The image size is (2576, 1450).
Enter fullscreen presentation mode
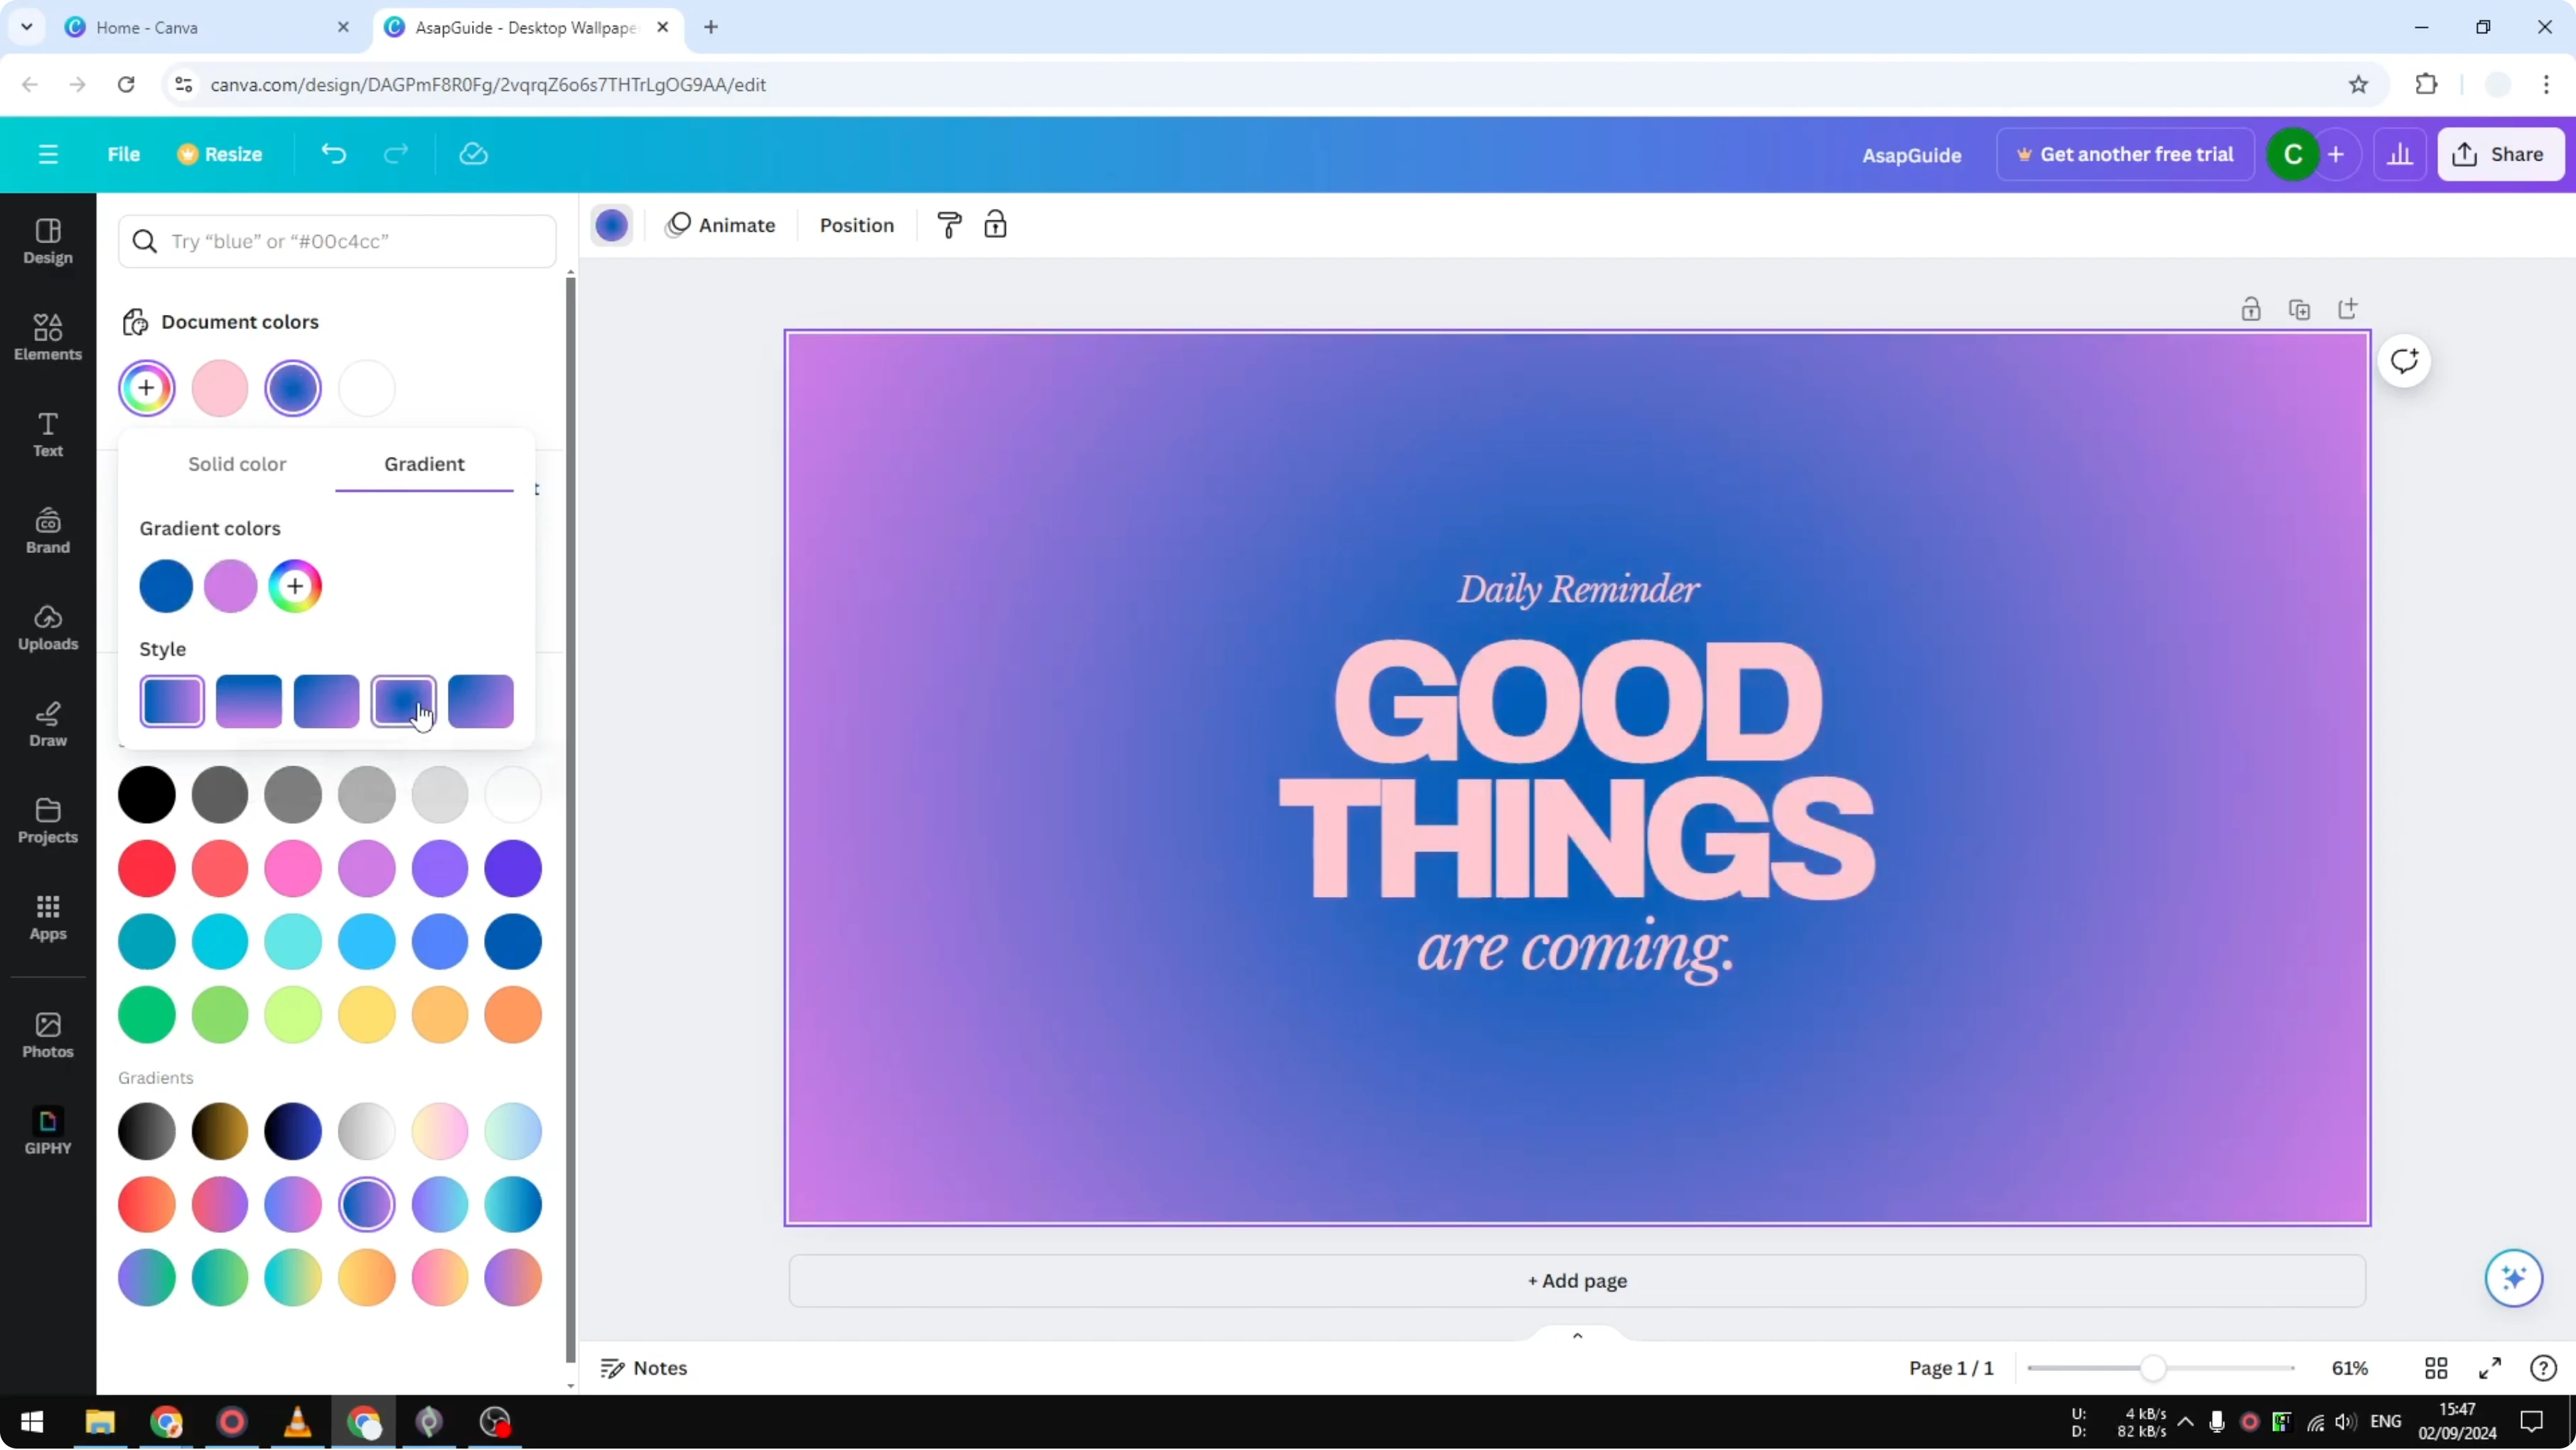2490,1368
